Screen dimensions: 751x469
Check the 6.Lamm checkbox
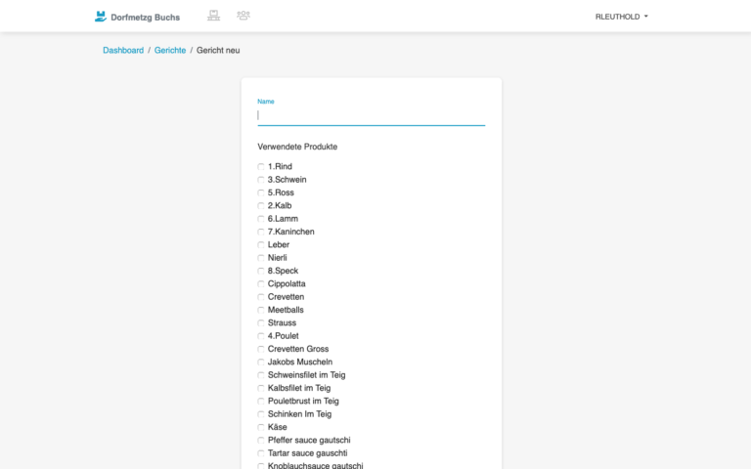[261, 219]
